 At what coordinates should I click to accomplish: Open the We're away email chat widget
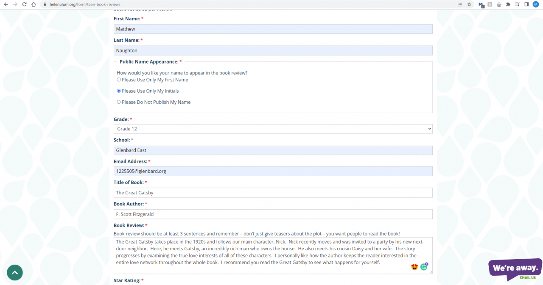pos(515,269)
